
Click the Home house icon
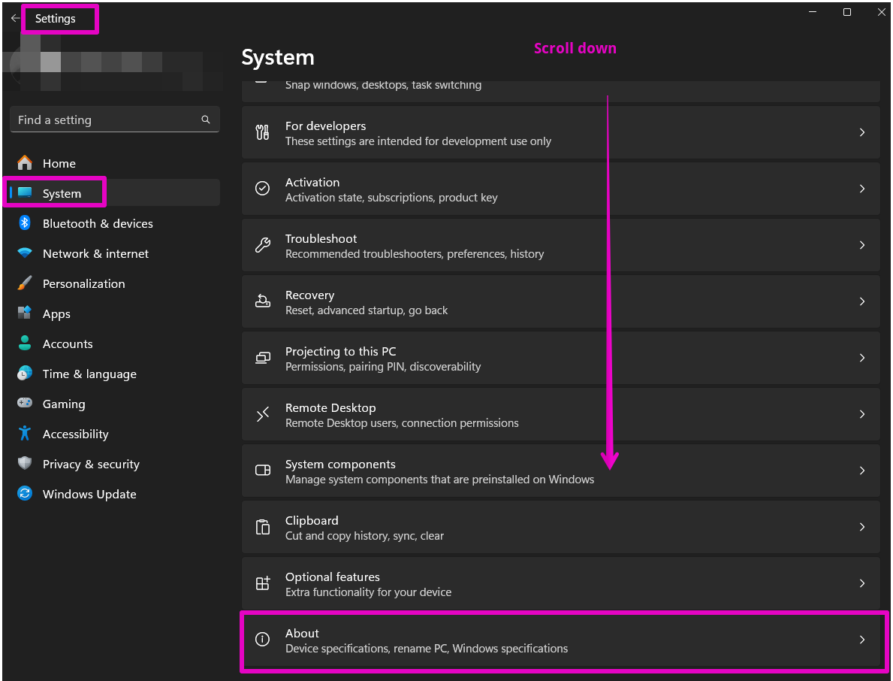[25, 163]
